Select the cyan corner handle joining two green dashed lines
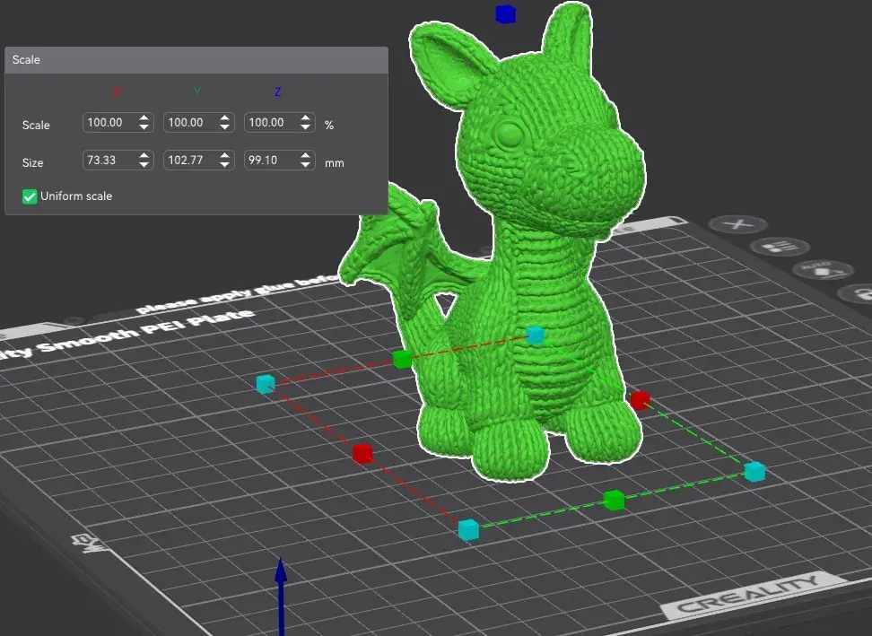The image size is (872, 636). coord(754,472)
